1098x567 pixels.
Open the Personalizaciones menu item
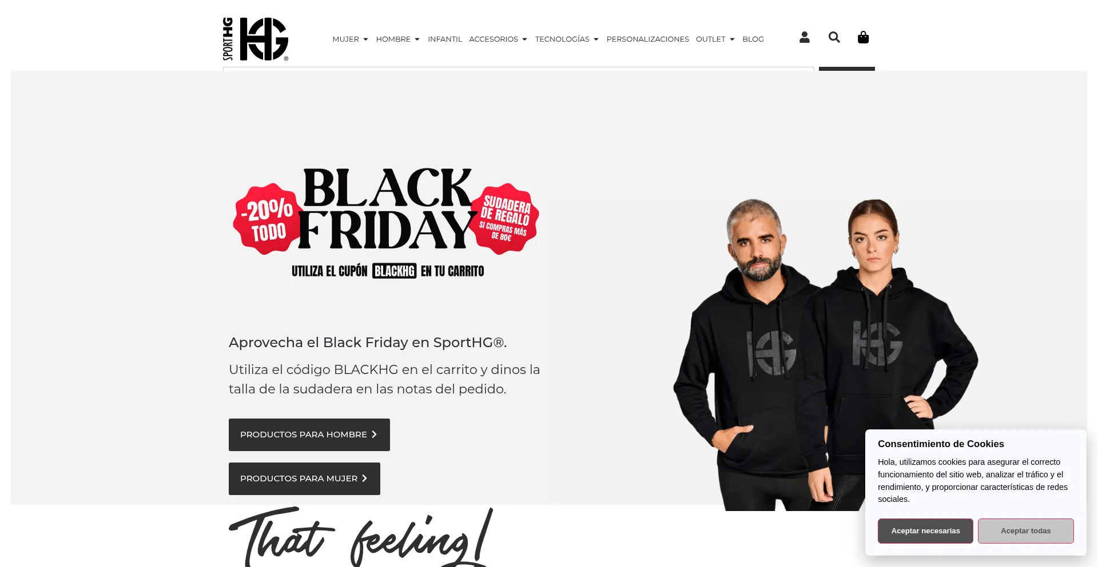point(647,39)
